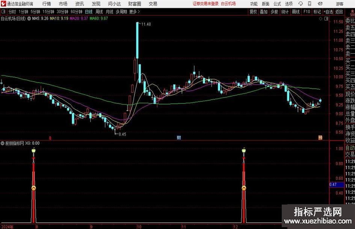Click the 多股 multi-stock button
This screenshot has width=355, height=229.
274,12
